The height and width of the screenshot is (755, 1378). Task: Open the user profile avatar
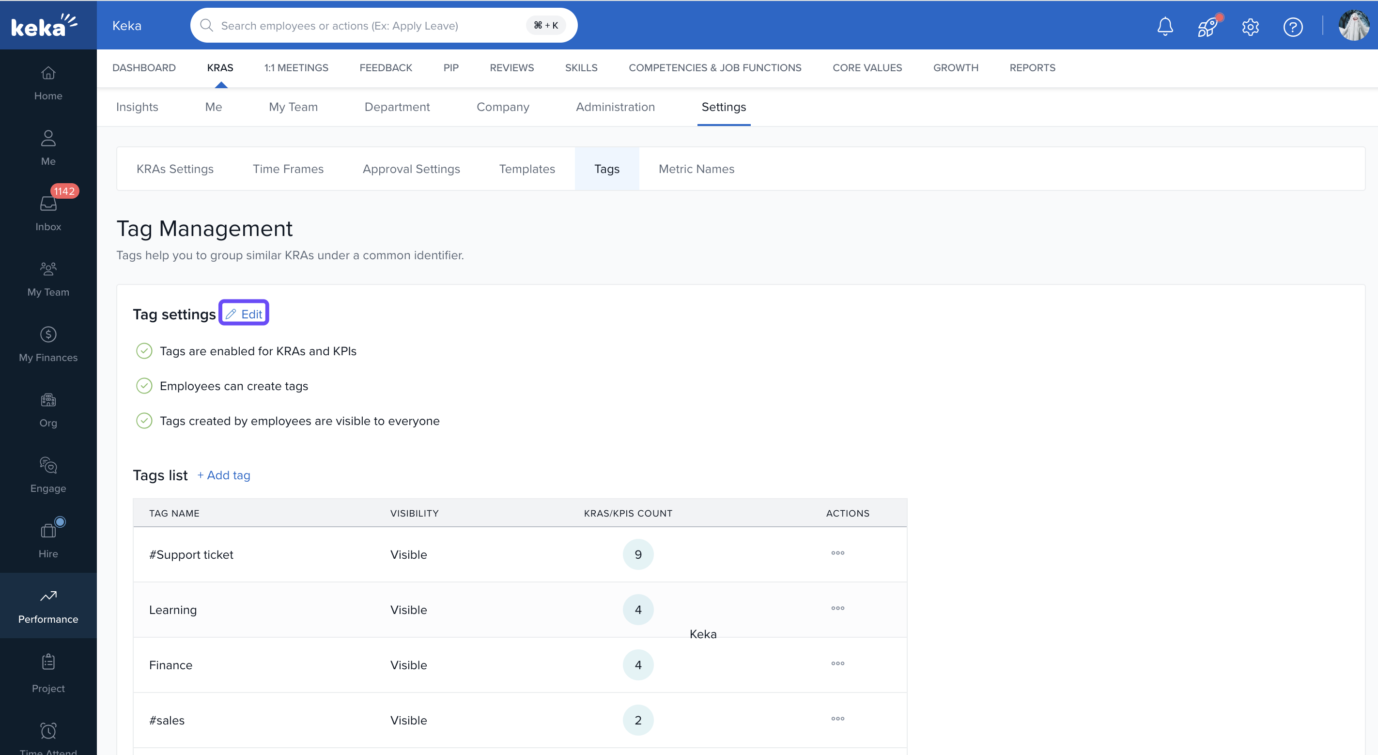pyautogui.click(x=1353, y=25)
